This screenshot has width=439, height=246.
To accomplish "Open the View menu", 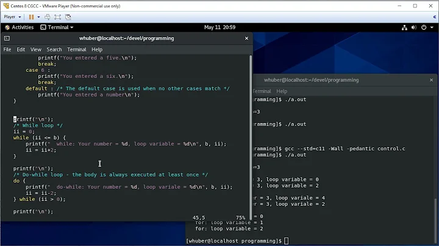I will pyautogui.click(x=36, y=49).
